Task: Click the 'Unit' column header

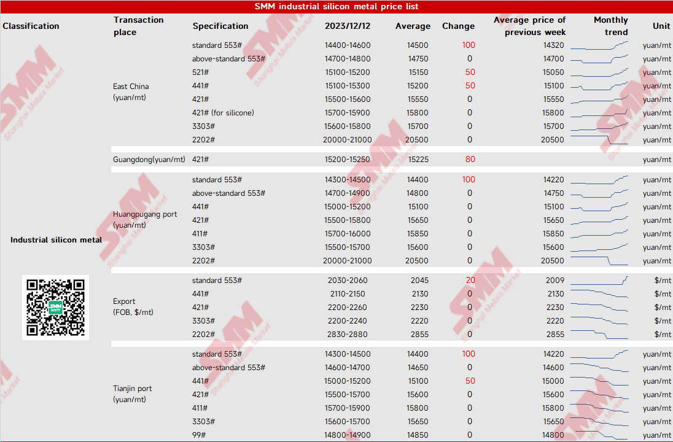Action: (x=661, y=26)
